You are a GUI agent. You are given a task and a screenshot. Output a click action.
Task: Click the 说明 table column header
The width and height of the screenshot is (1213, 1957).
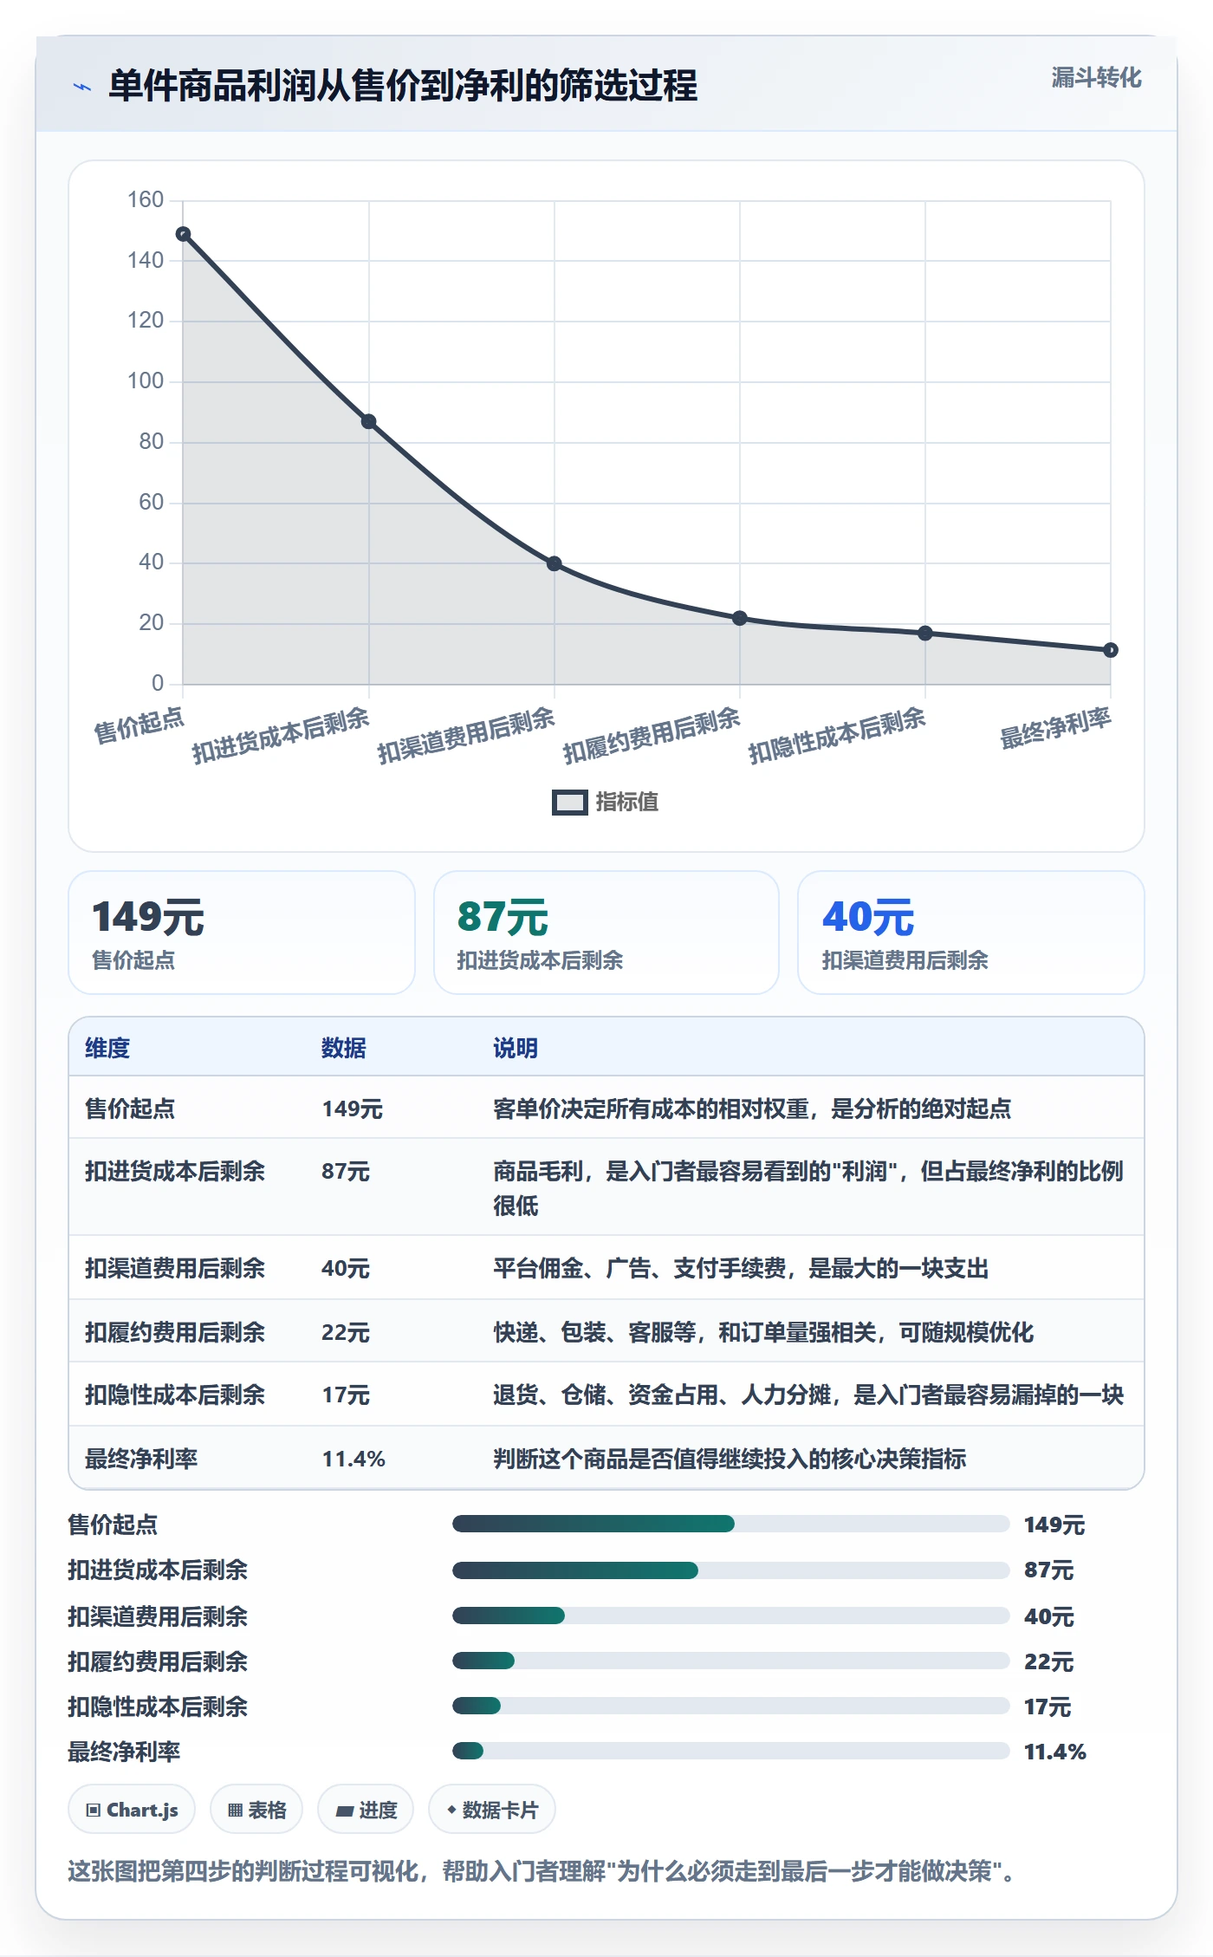(x=516, y=1048)
